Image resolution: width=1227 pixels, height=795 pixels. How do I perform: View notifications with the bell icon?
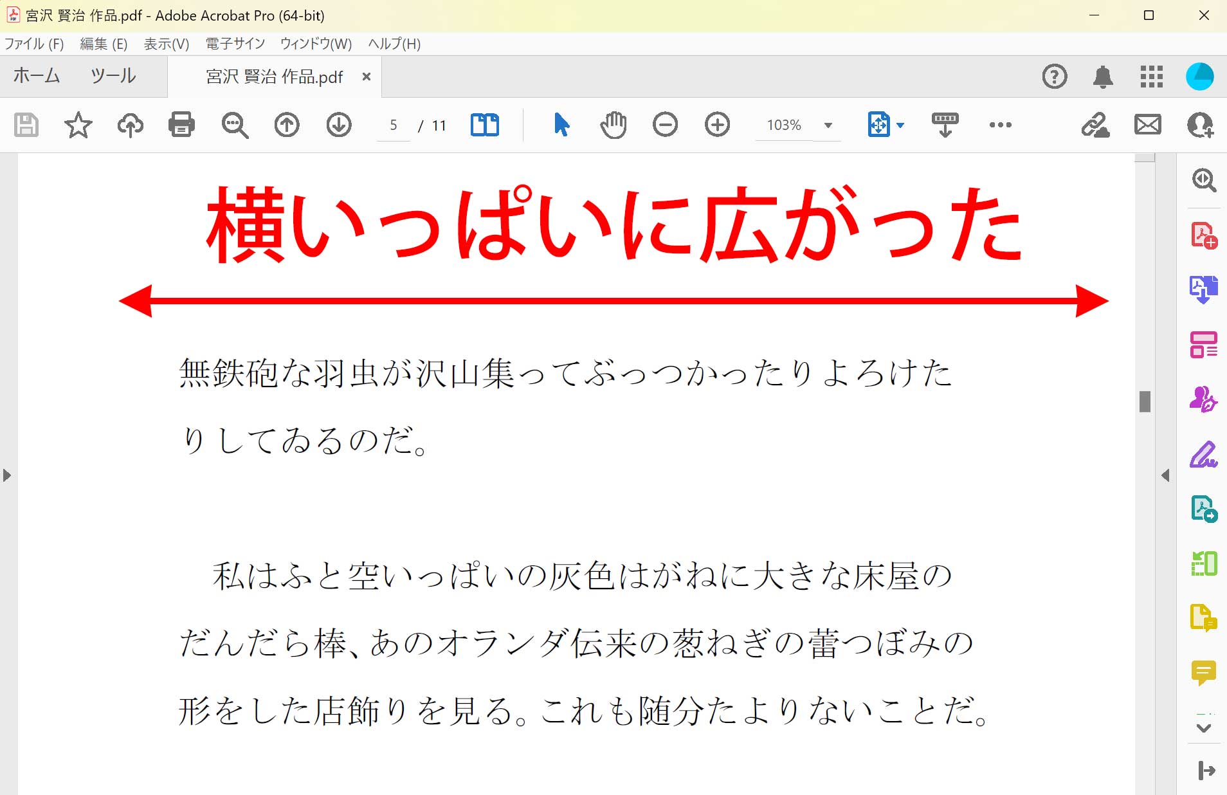click(x=1103, y=77)
